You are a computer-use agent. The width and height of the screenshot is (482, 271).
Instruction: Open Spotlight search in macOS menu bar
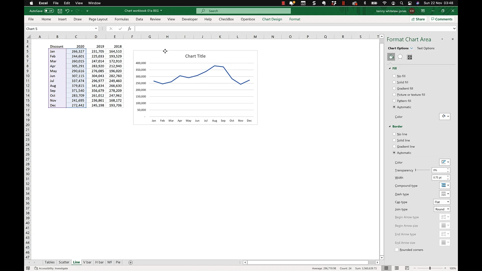401,3
